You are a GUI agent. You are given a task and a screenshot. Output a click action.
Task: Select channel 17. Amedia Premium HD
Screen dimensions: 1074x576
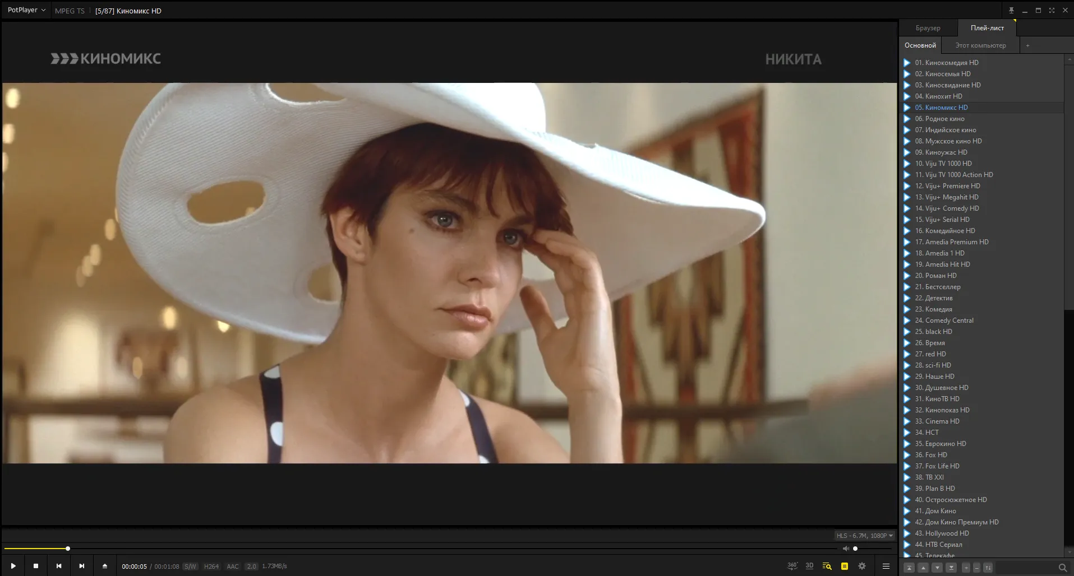pyautogui.click(x=983, y=242)
